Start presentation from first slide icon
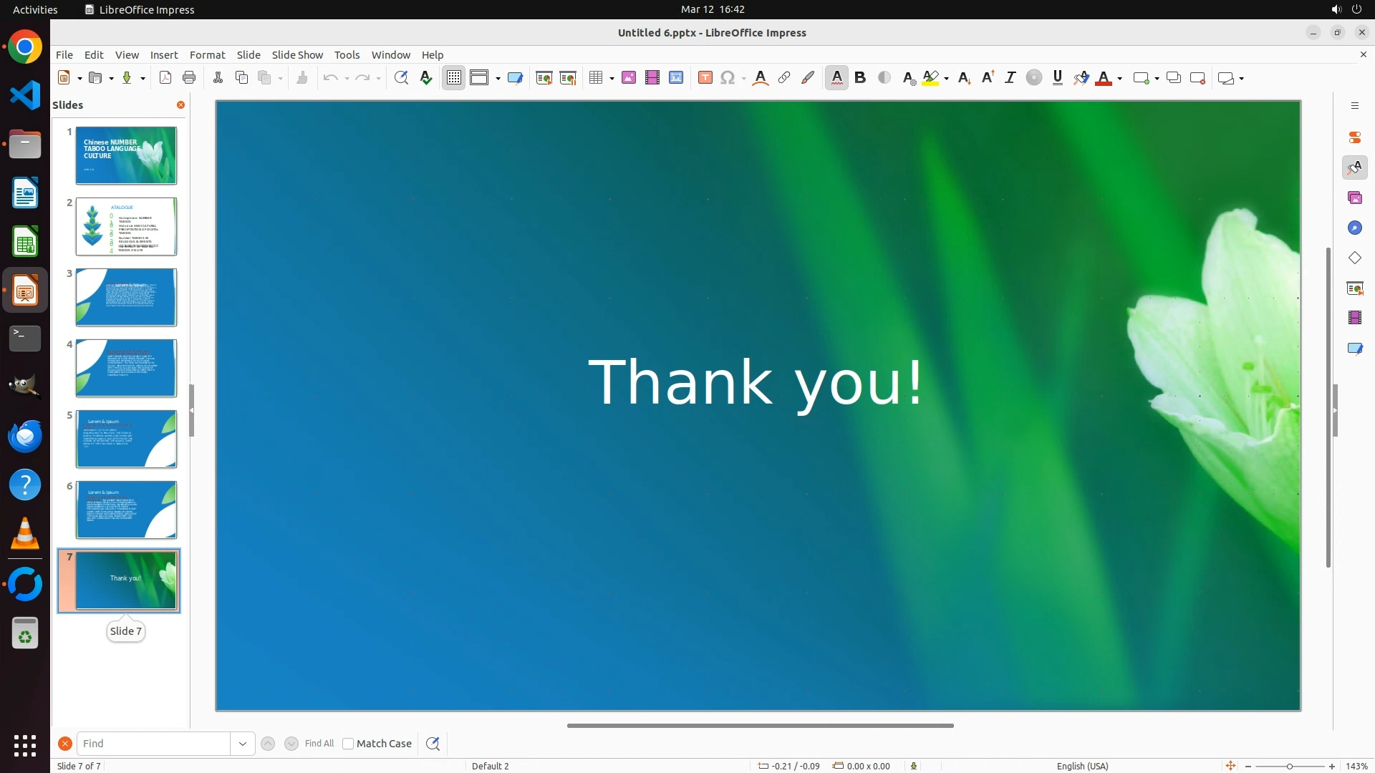 click(x=544, y=78)
